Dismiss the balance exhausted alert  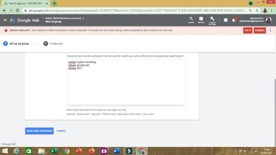point(260,30)
